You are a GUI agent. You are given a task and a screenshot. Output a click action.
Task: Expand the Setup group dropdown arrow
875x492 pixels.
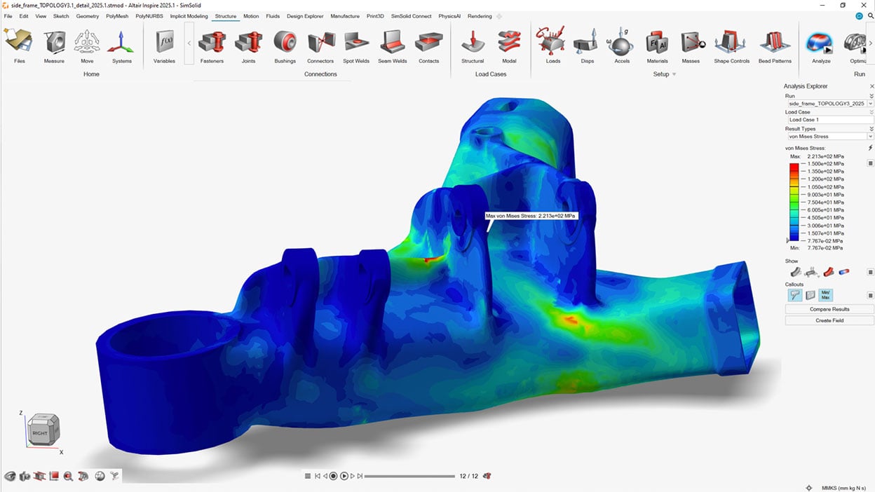coord(674,74)
